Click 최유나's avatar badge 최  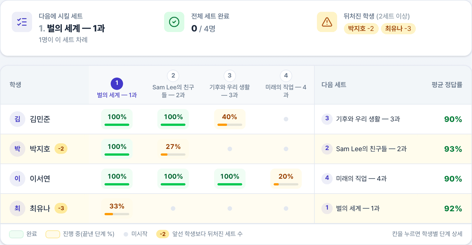pos(17,208)
